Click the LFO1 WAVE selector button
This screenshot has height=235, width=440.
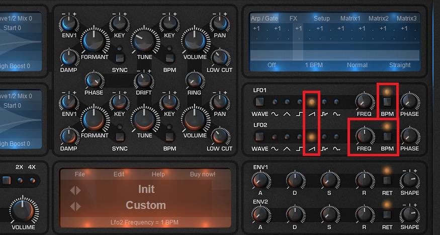point(259,102)
